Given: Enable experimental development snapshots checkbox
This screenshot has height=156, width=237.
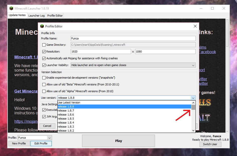Looking at the screenshot, I should 44,78.
